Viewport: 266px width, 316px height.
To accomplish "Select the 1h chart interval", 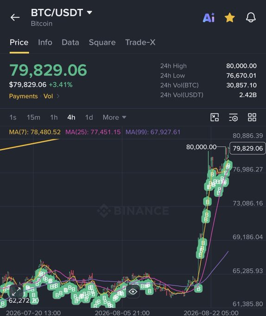I will pyautogui.click(x=54, y=117).
